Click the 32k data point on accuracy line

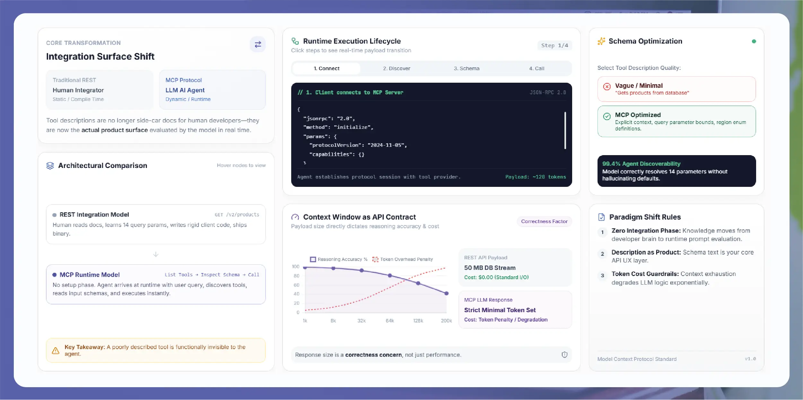pos(362,271)
